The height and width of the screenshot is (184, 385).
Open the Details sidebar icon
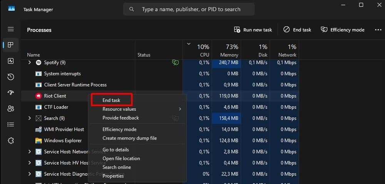click(10, 125)
